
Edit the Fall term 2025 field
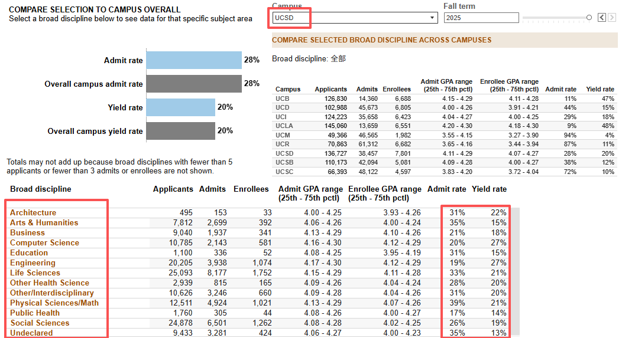(481, 18)
